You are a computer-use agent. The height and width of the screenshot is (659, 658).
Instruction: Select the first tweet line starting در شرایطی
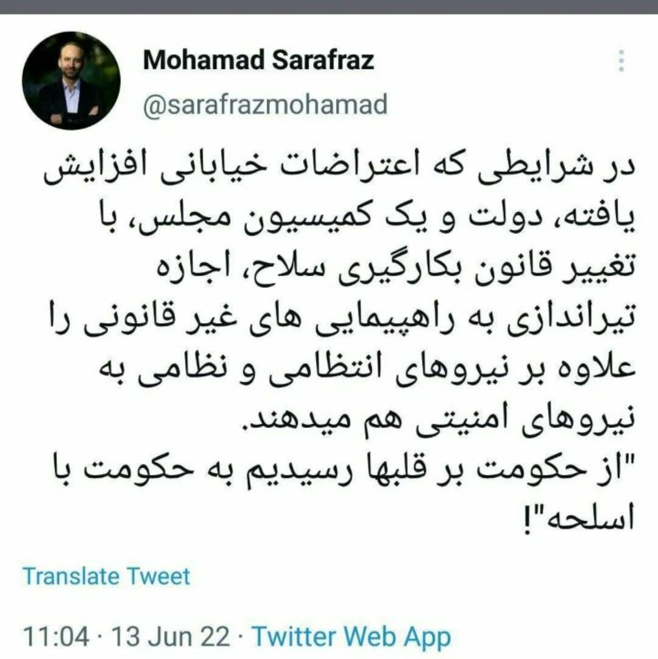[339, 170]
